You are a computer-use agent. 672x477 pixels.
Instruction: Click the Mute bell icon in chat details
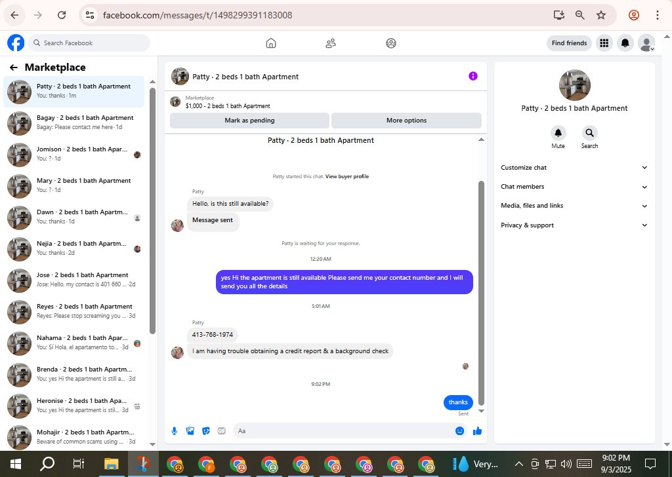558,133
